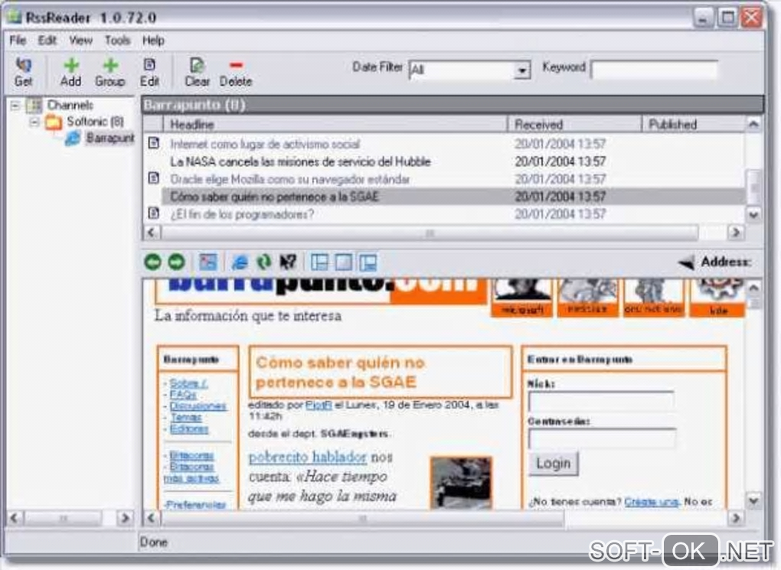Create a new Group using toolbar icon

coord(110,72)
